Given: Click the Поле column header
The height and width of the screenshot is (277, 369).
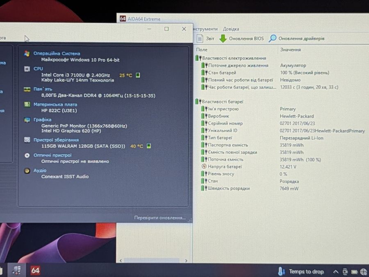Looking at the screenshot, I should [202, 50].
